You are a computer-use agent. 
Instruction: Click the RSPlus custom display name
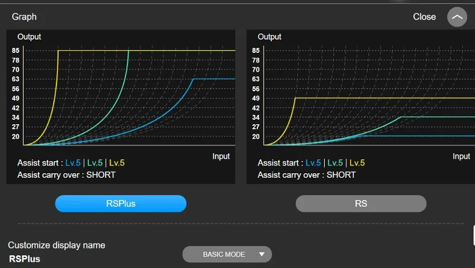click(25, 259)
